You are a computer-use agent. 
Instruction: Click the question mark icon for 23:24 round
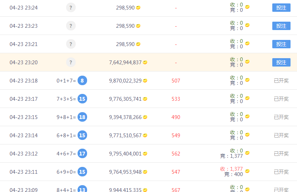71,8
